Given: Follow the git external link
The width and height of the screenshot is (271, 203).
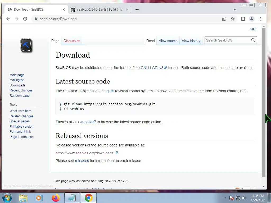Looking at the screenshot, I should click(110, 91).
